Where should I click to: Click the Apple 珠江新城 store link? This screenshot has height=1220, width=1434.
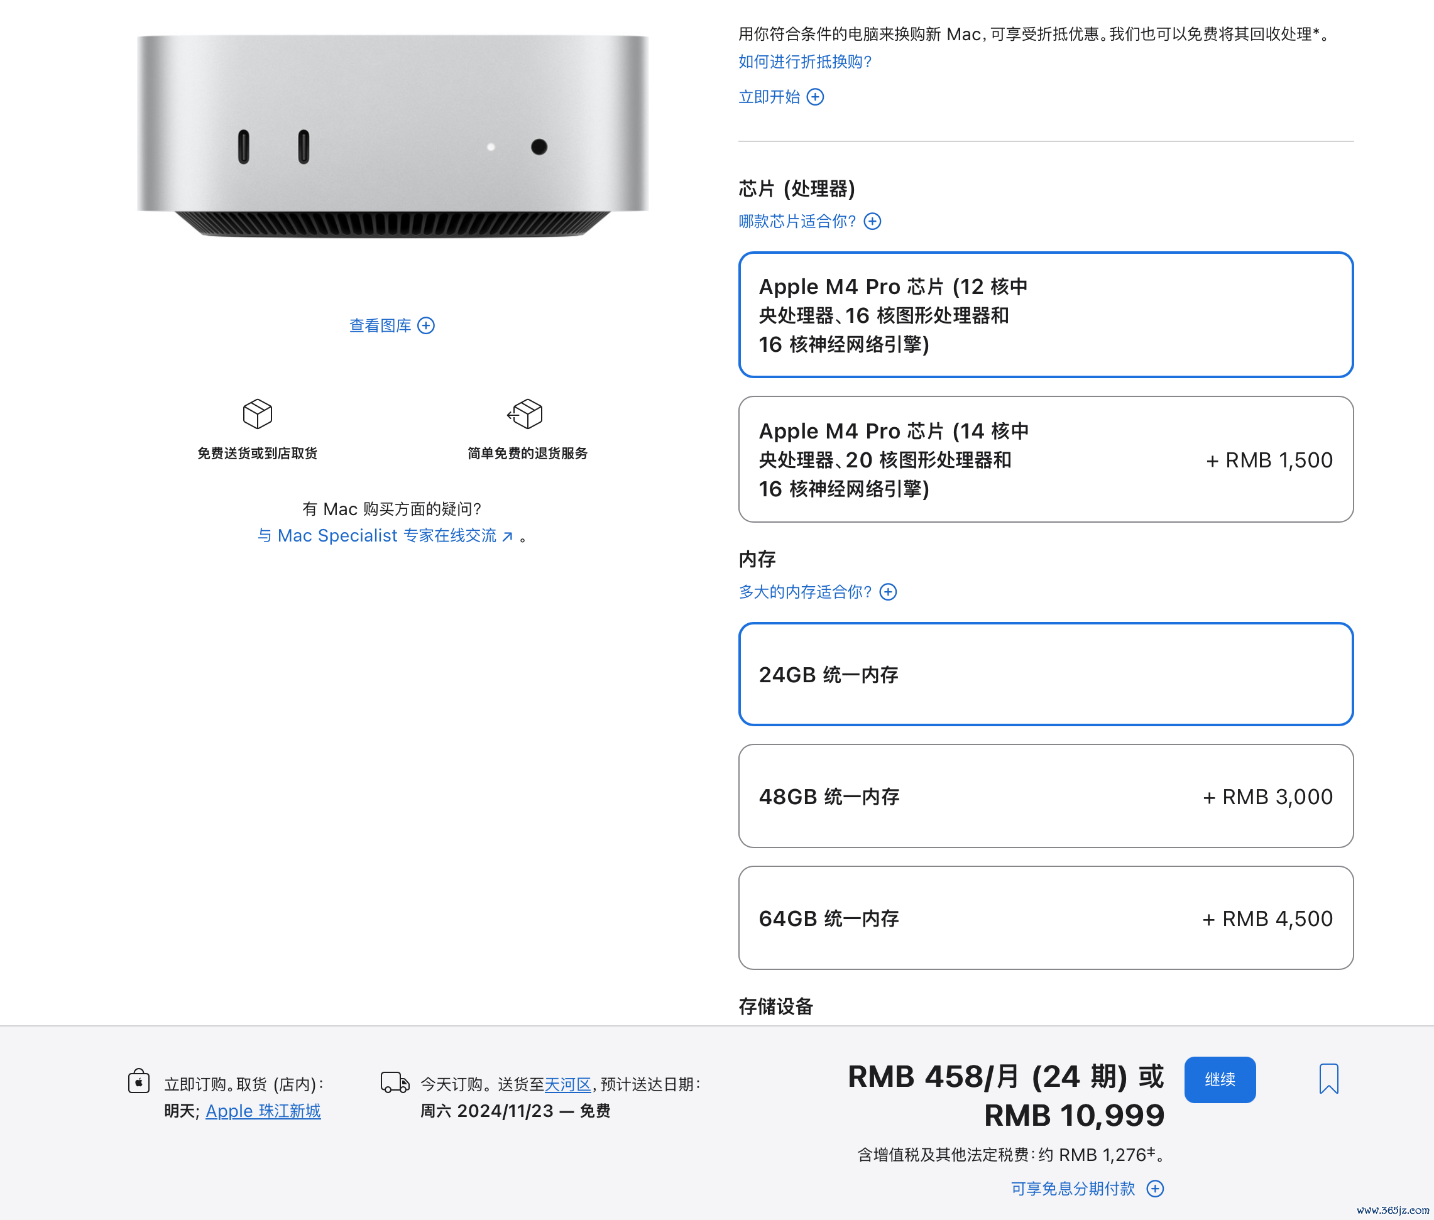[x=263, y=1111]
